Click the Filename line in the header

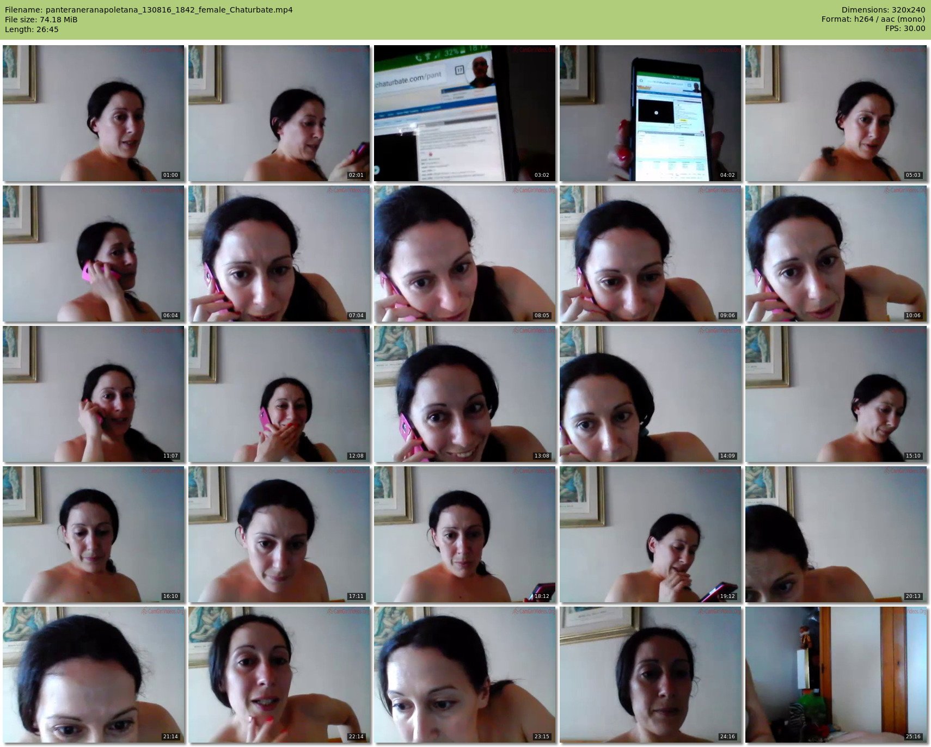tap(149, 10)
